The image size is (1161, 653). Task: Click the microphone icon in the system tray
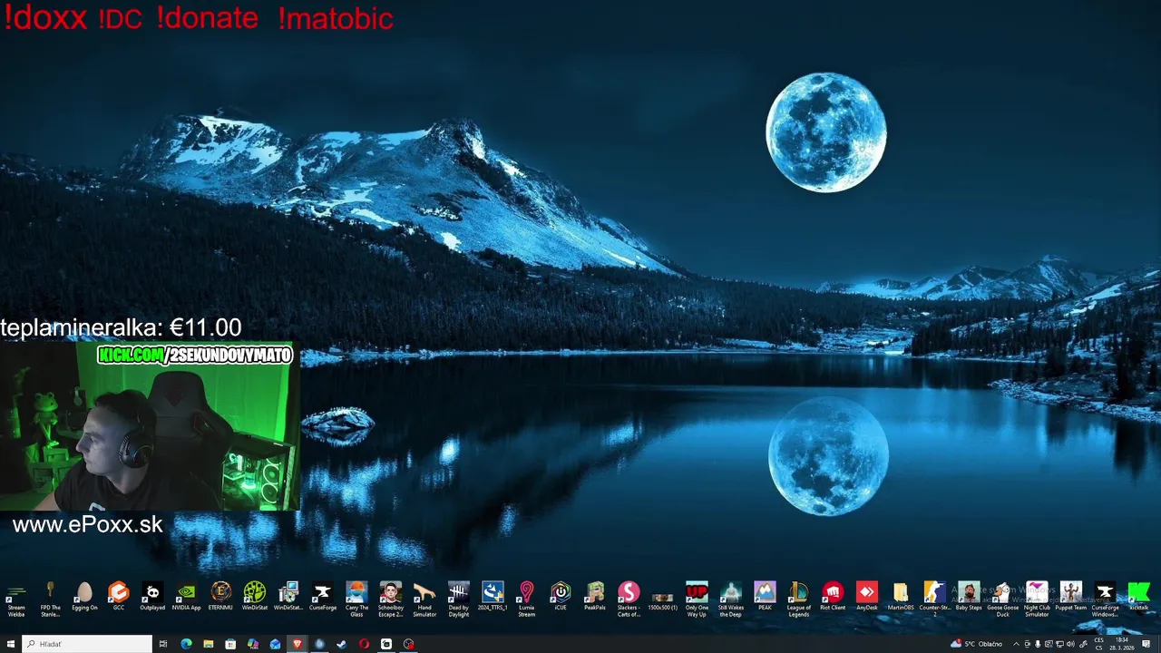coord(1038,644)
